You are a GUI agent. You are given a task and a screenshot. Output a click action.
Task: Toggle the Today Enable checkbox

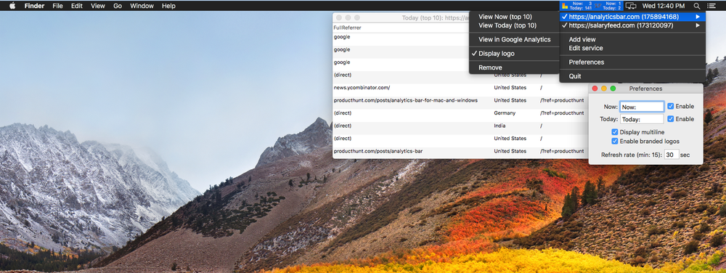point(670,119)
